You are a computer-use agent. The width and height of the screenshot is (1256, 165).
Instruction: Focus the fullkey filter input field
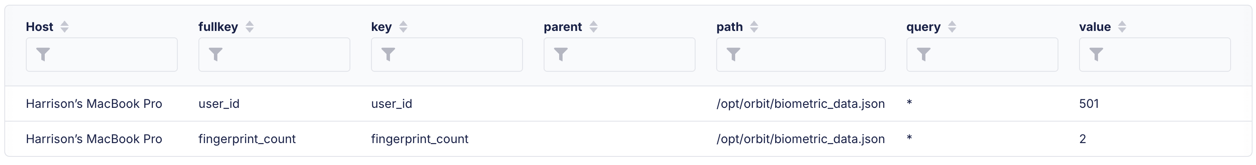tap(274, 55)
